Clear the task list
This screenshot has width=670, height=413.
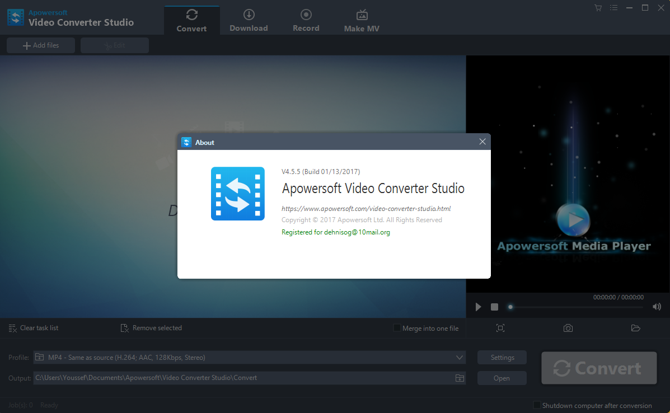point(34,328)
